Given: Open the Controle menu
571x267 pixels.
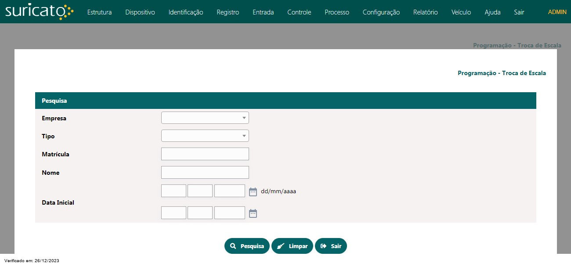Looking at the screenshot, I should click(x=299, y=12).
